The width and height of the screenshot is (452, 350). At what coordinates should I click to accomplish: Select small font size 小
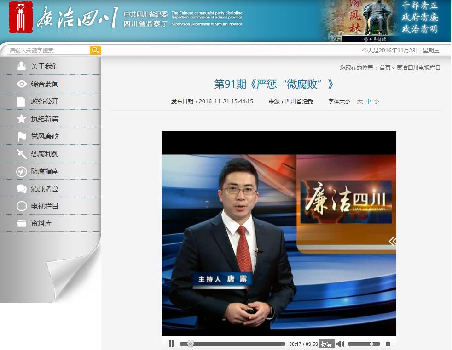click(x=377, y=102)
